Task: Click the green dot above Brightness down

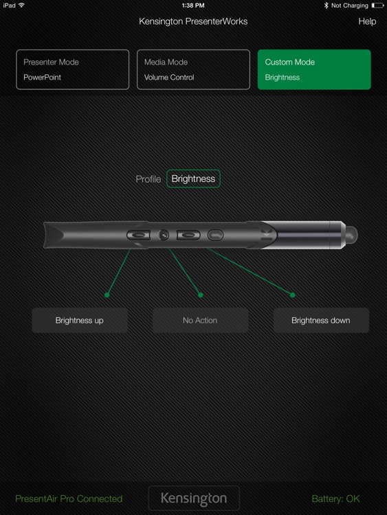Action: click(293, 295)
